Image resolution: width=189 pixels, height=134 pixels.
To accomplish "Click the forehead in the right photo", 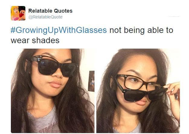I will click(x=139, y=62).
